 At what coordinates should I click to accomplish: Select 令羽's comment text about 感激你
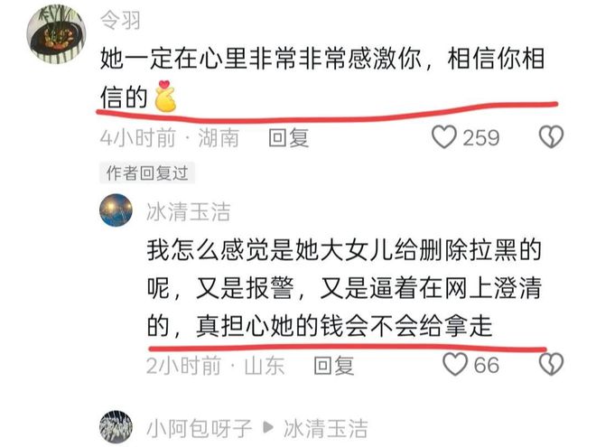[322, 79]
